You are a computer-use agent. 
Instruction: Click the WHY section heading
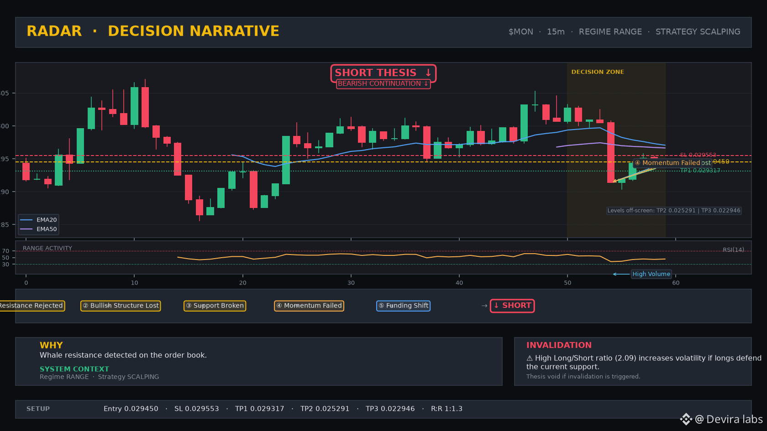click(51, 345)
